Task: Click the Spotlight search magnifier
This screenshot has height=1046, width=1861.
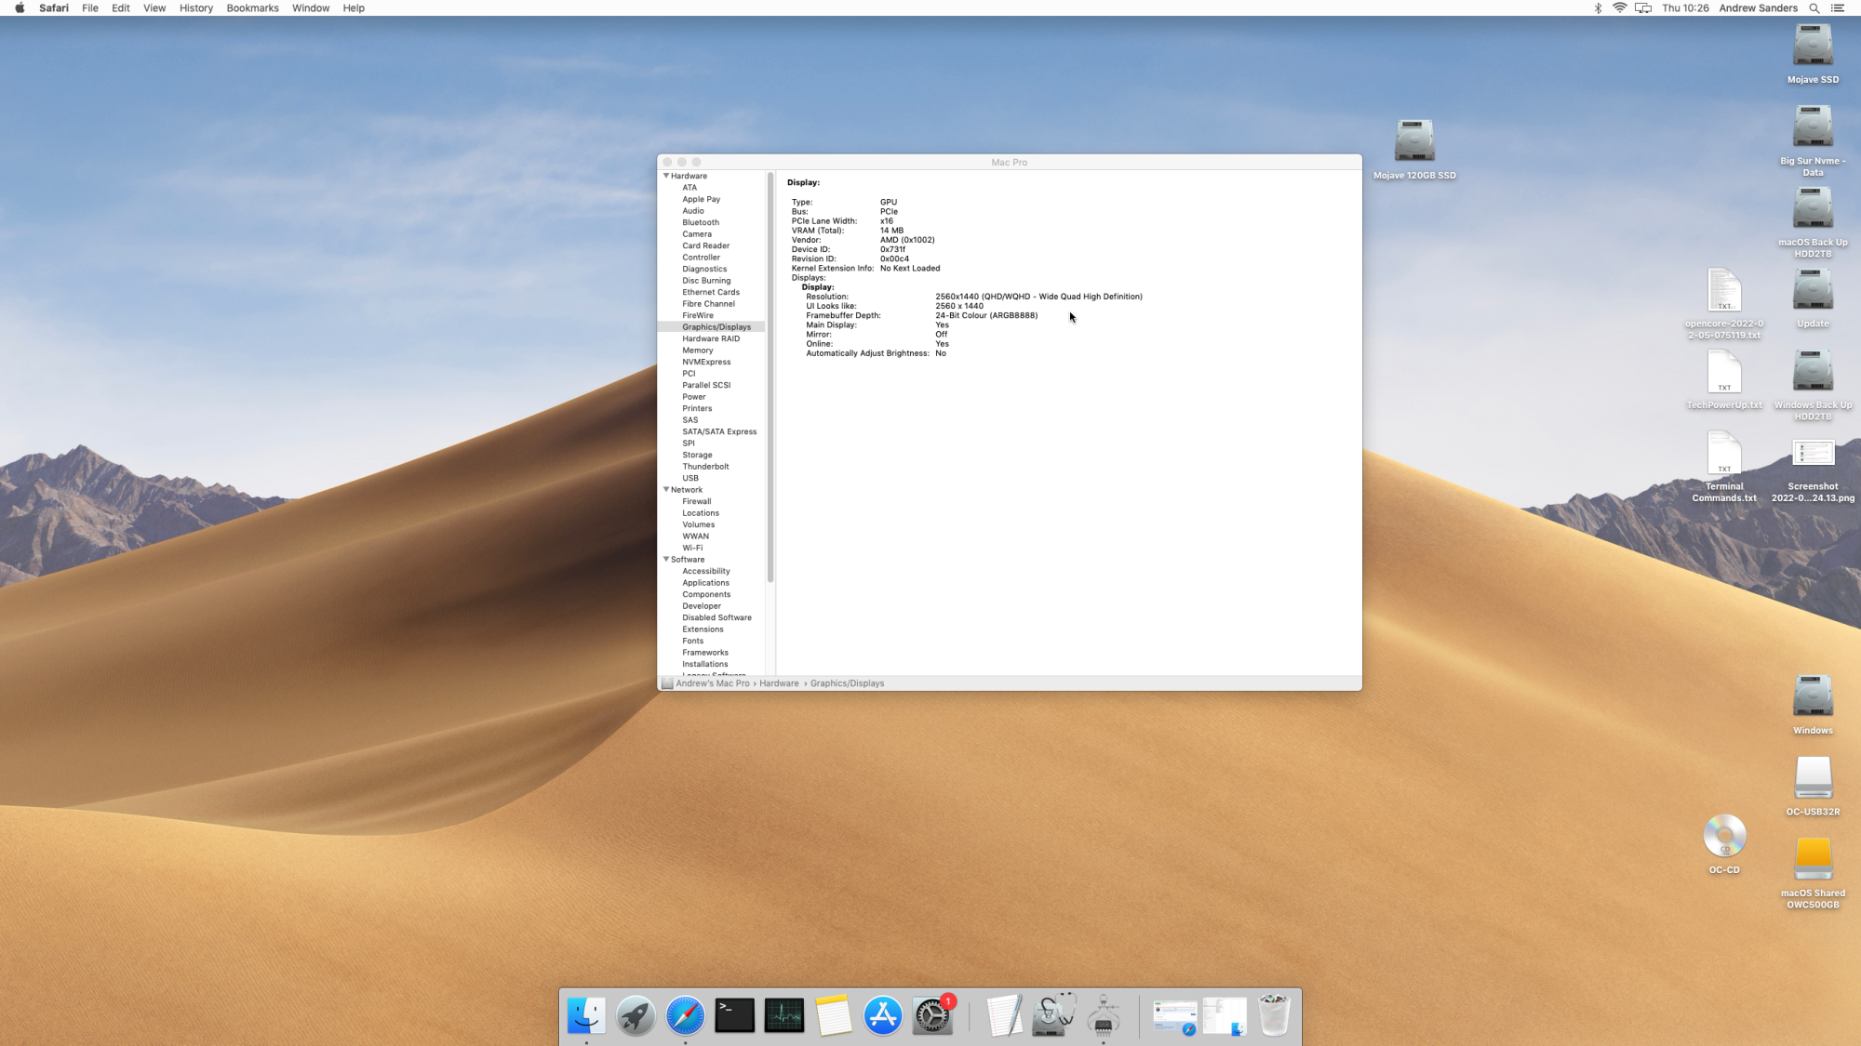Action: coord(1814,8)
